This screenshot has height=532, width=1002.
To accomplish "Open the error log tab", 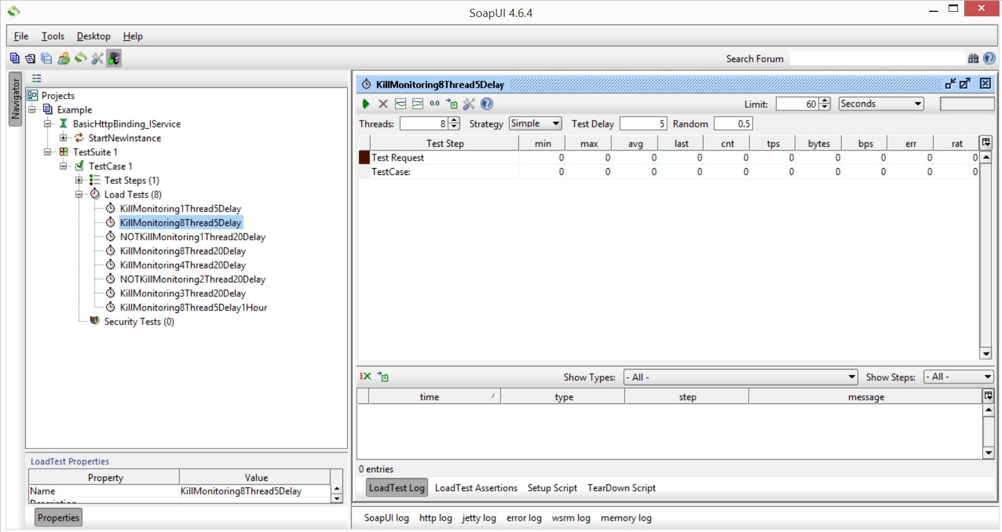I will tap(524, 518).
